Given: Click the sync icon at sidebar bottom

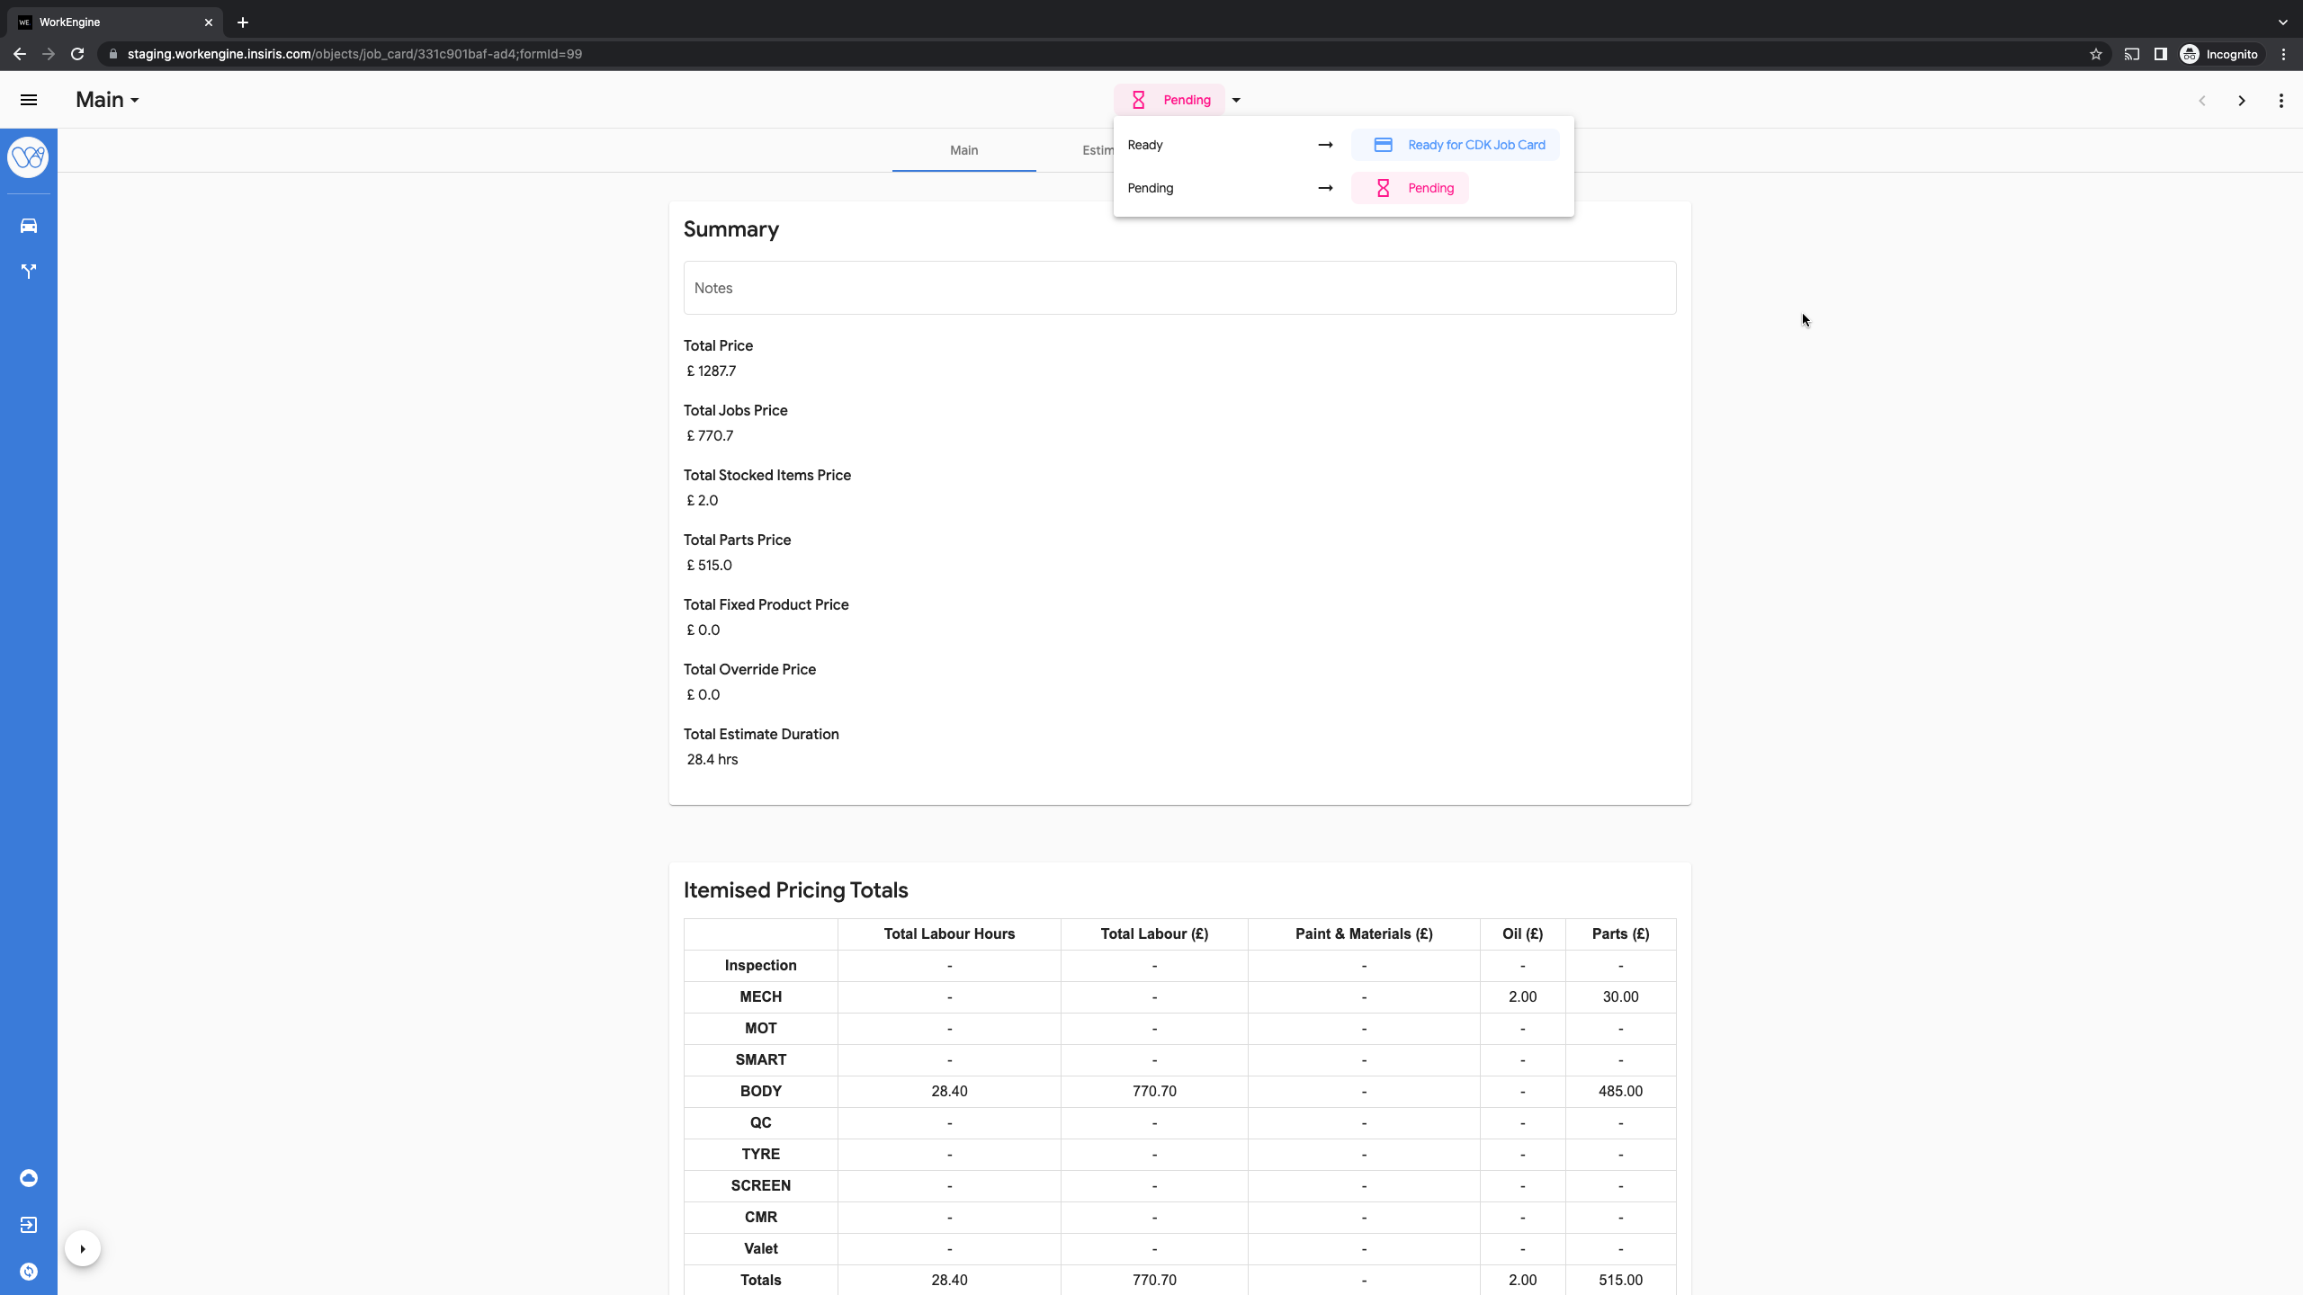Looking at the screenshot, I should point(29,1271).
